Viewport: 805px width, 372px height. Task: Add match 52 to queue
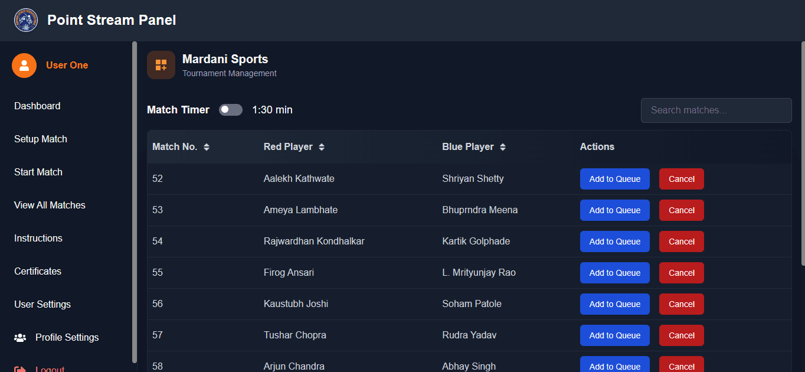click(615, 179)
